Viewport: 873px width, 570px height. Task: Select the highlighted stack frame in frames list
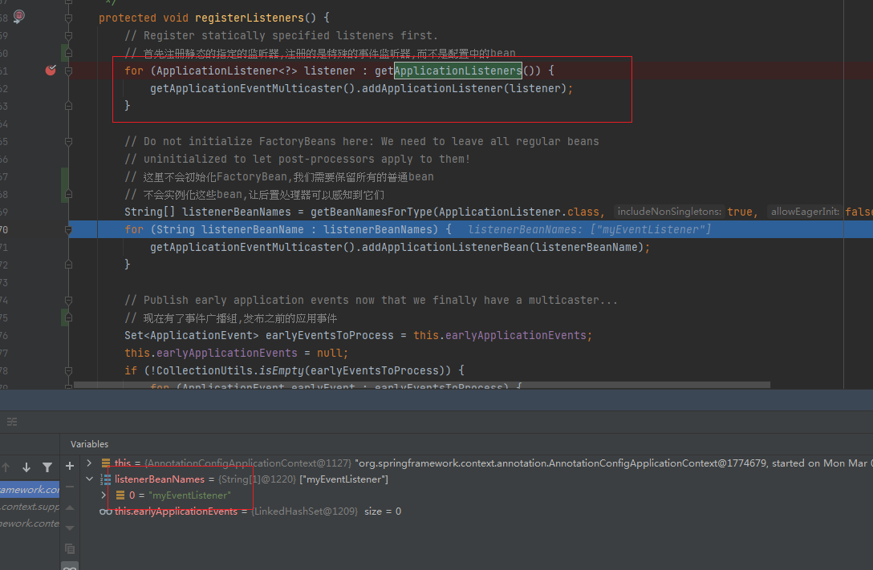[30, 489]
